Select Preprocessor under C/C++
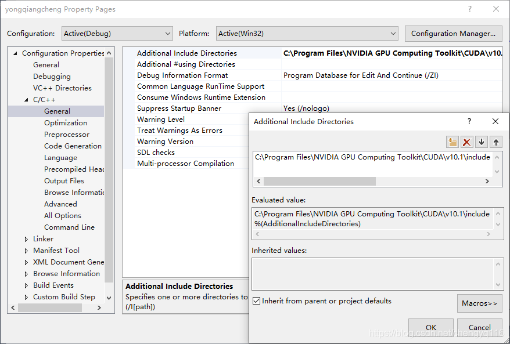The image size is (510, 344). click(67, 135)
